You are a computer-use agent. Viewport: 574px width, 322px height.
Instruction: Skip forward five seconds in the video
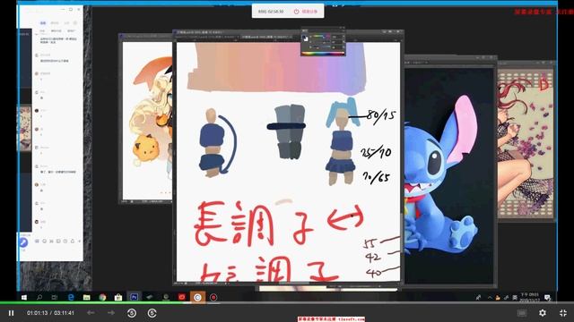(152, 313)
